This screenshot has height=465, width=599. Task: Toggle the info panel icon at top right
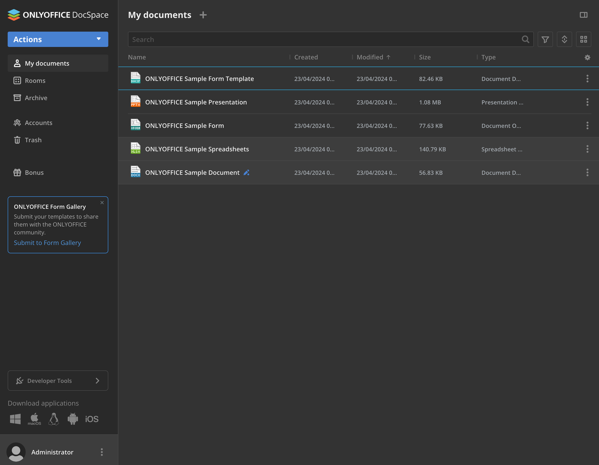point(583,15)
